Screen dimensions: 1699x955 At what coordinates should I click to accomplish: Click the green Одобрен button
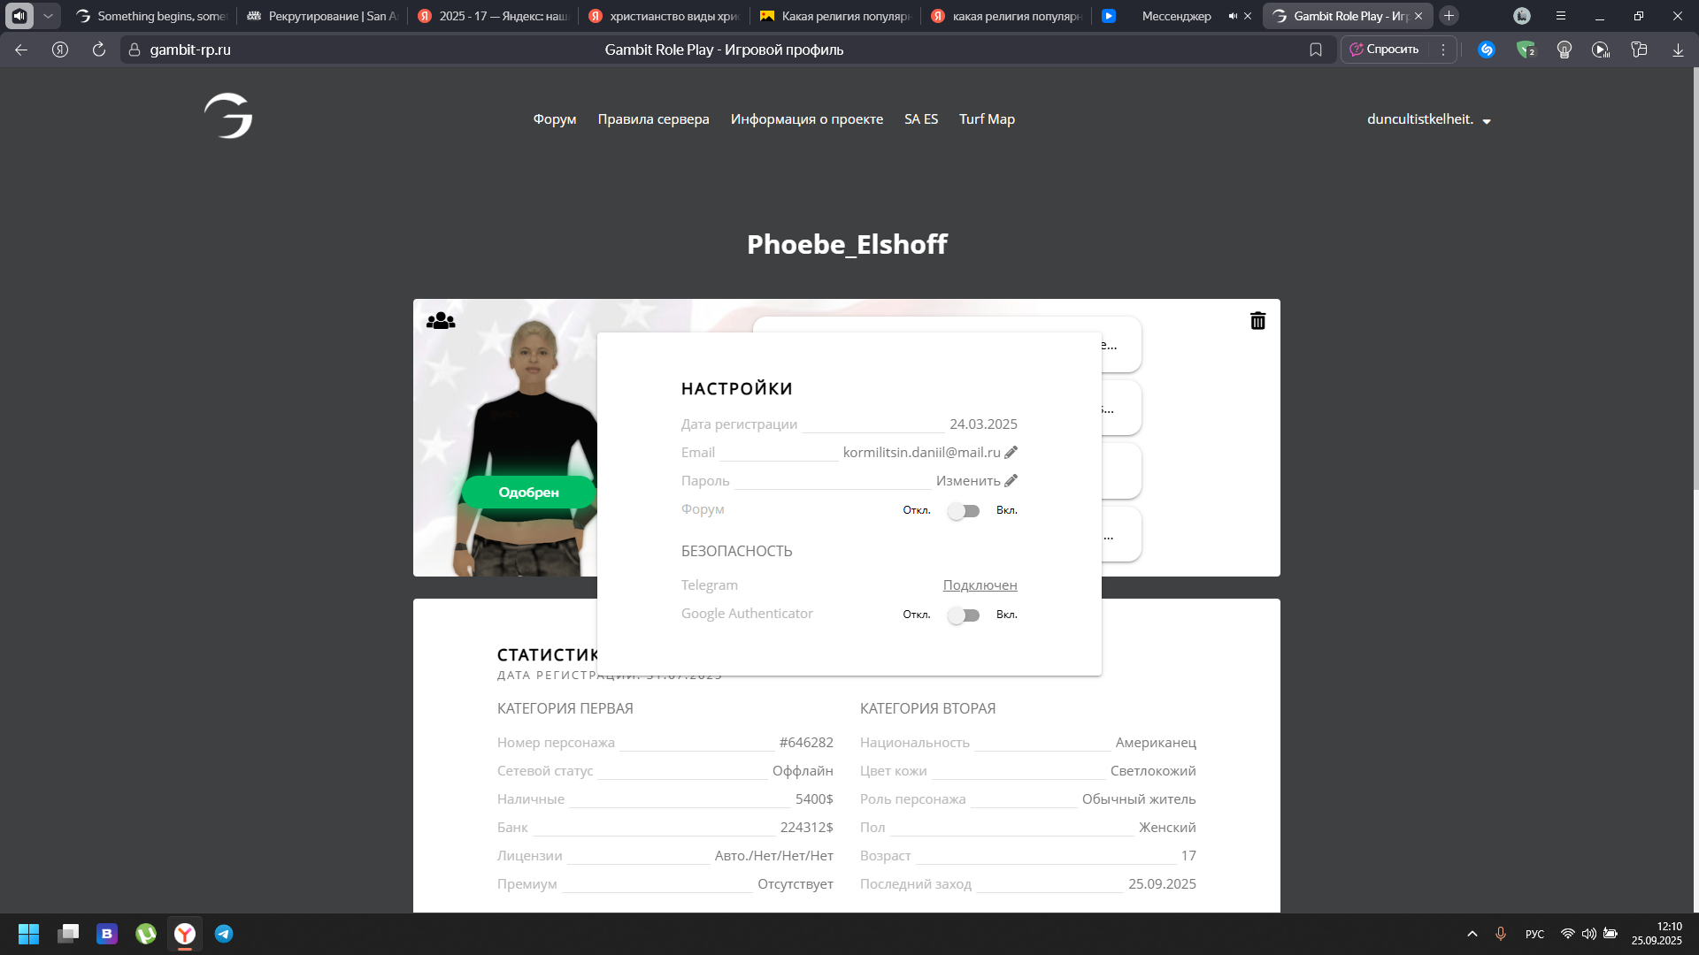[x=528, y=493]
